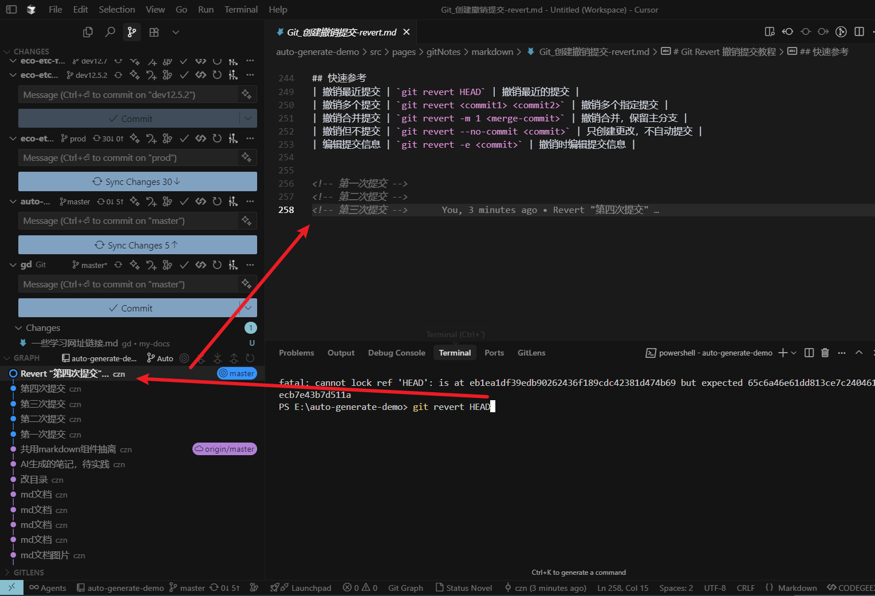Toggle primary sidebar layout button
The width and height of the screenshot is (875, 596).
[x=11, y=10]
